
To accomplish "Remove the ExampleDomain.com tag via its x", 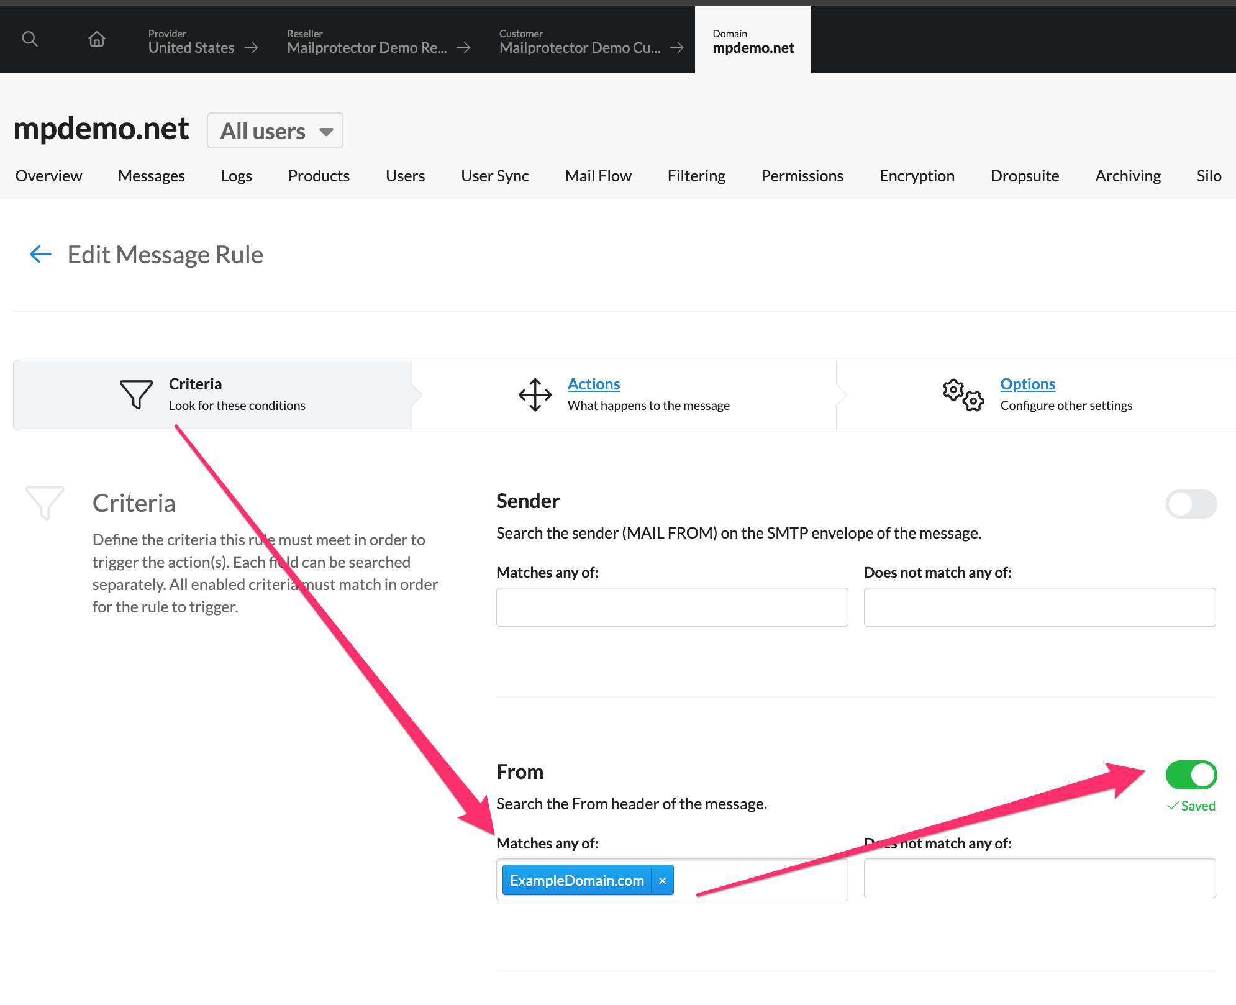I will 662,880.
